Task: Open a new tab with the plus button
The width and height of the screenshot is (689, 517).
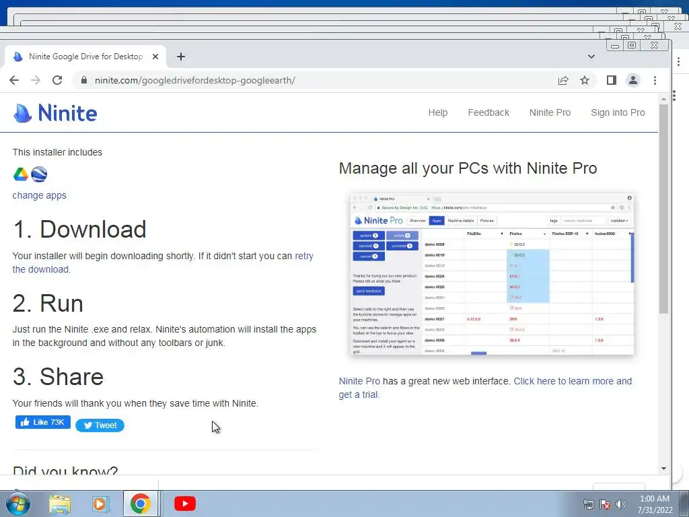Action: pos(180,57)
